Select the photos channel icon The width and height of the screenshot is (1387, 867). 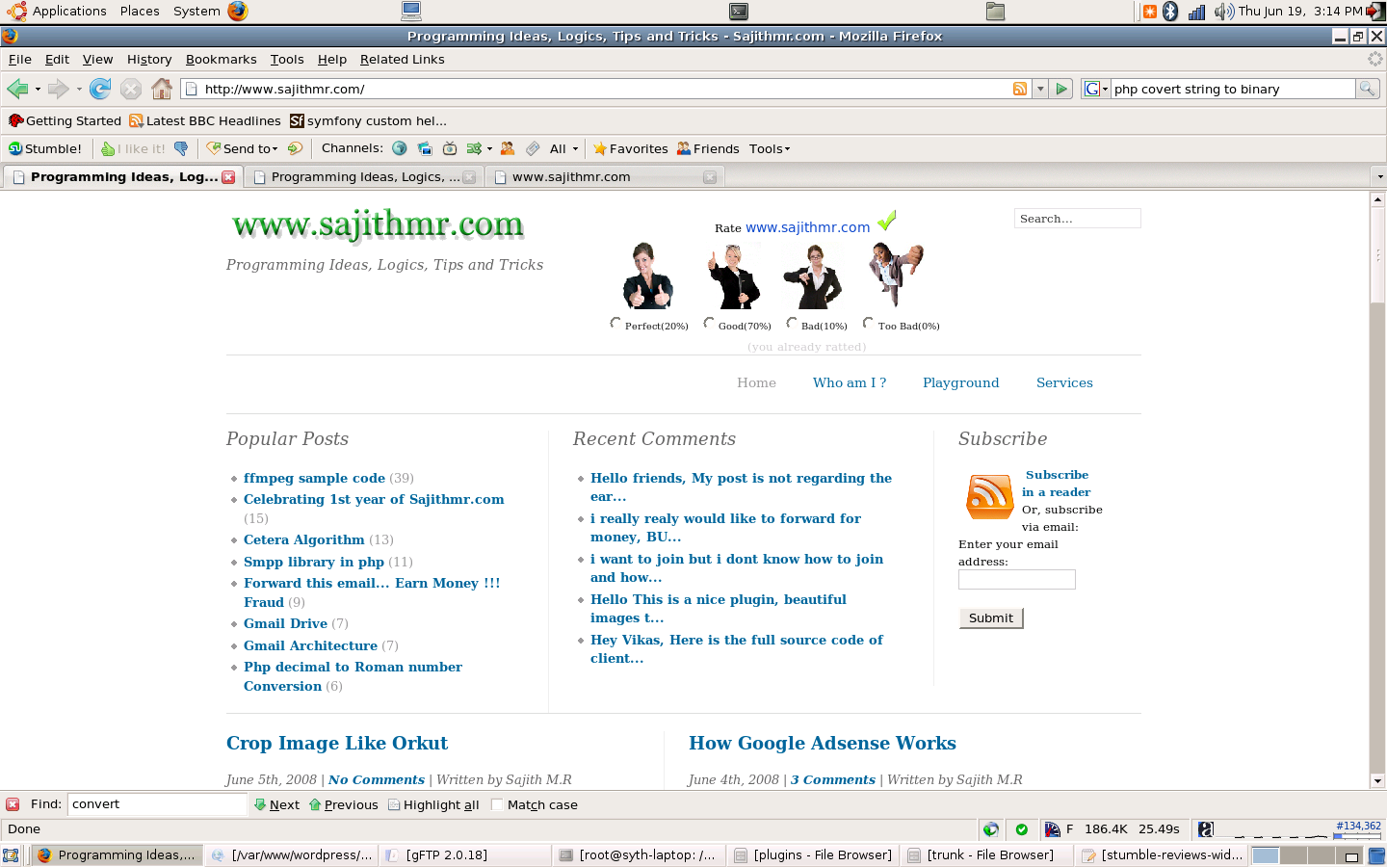click(424, 148)
